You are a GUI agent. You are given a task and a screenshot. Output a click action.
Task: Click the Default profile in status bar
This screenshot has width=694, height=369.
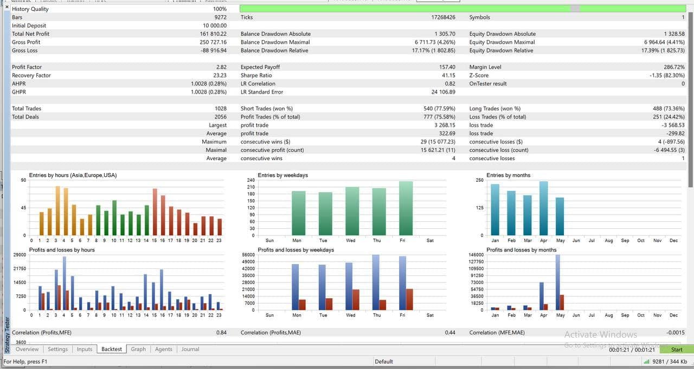click(383, 361)
